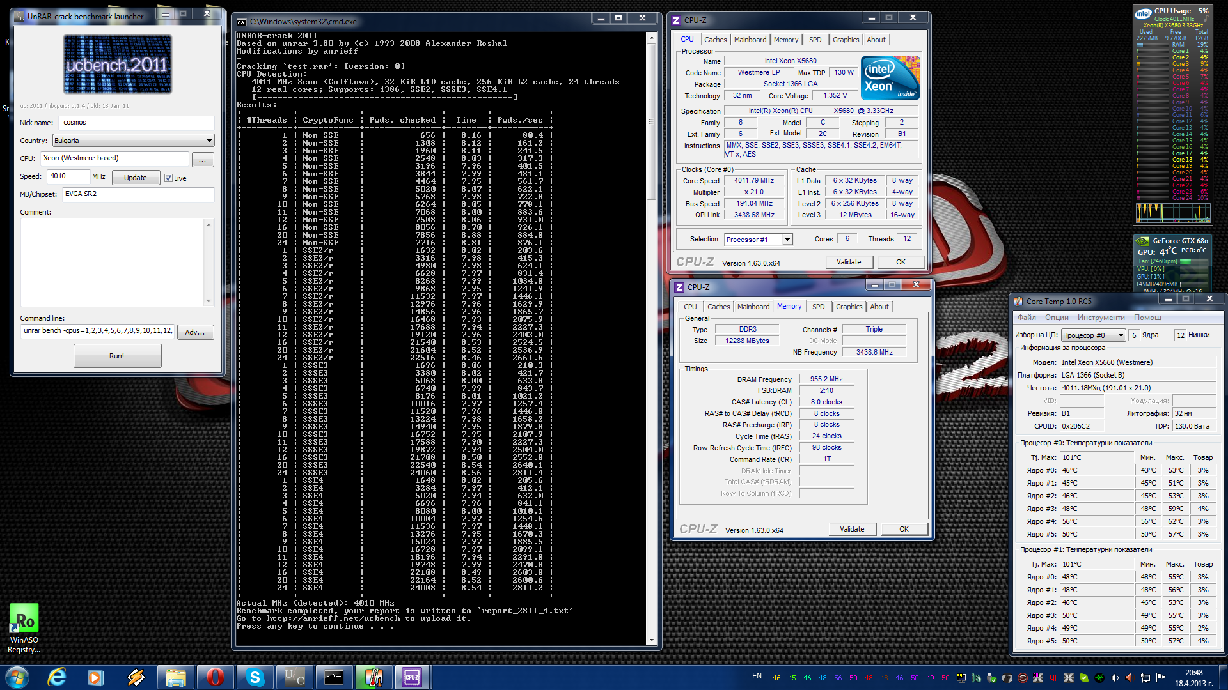Click the Command line field with unrar bench
The width and height of the screenshot is (1228, 690).
click(x=97, y=331)
